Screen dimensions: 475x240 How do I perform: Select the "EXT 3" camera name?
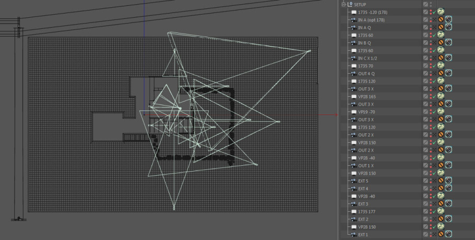point(363,204)
